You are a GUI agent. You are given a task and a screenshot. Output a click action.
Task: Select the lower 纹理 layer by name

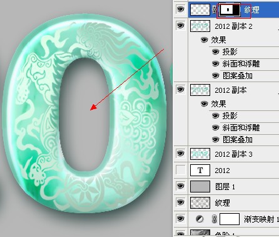[223, 203]
